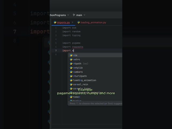The width and height of the screenshot is (172, 129).
Task: Select the consol_rain suggestion
Action: (95, 84)
